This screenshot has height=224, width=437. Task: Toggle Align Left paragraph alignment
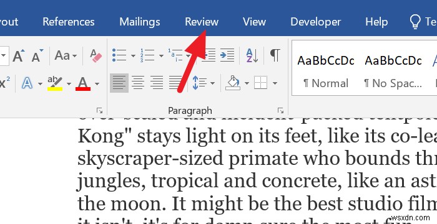pyautogui.click(x=119, y=83)
